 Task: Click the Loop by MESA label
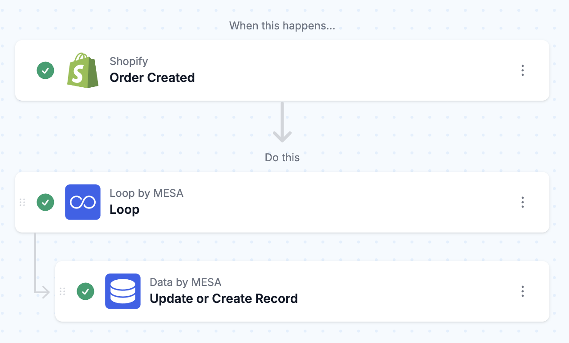[x=146, y=193]
